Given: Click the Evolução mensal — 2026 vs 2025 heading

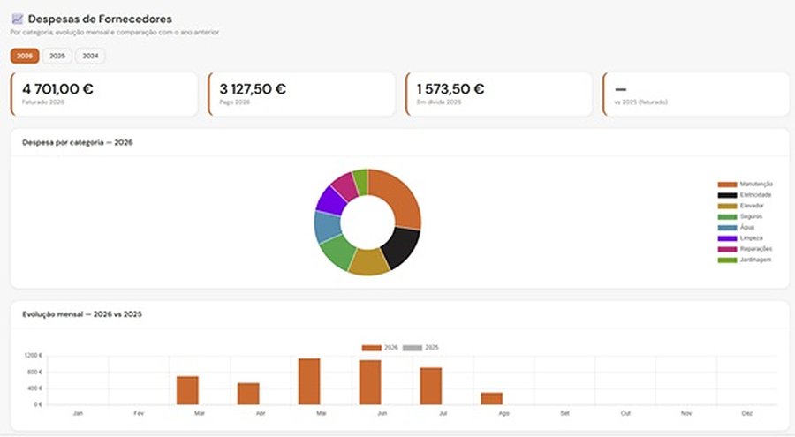Looking at the screenshot, I should 82,314.
